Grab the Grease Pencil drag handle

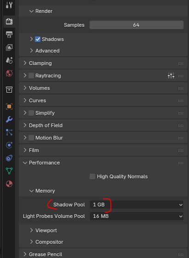181,254
